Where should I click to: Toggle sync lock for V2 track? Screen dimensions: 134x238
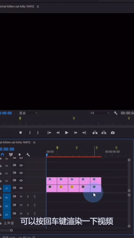pos(14,180)
